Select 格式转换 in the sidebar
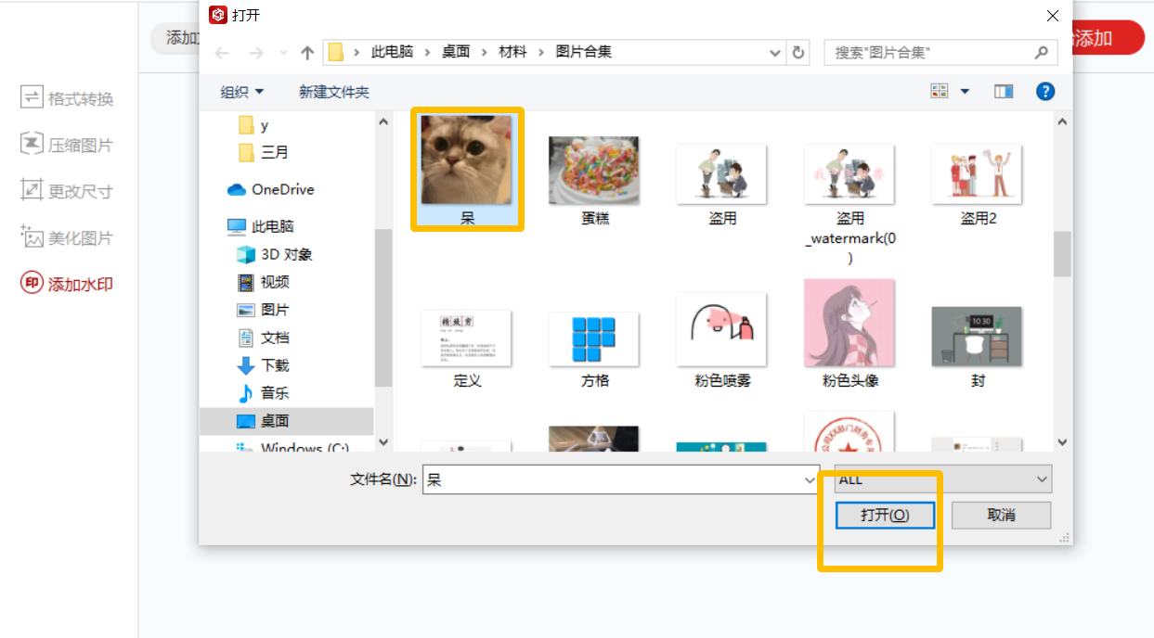 point(67,98)
